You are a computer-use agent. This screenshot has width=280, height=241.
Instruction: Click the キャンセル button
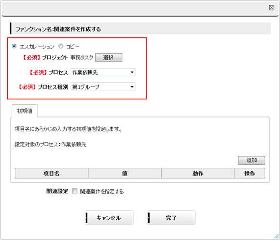109,218
